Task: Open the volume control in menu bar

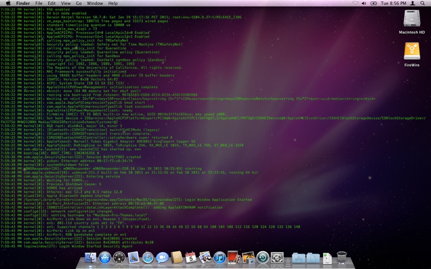Action: click(364, 3)
